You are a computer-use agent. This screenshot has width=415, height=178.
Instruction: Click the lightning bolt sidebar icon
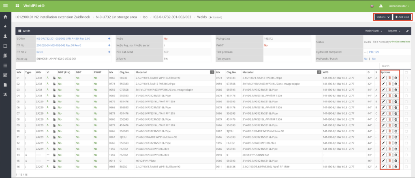pos(5,27)
